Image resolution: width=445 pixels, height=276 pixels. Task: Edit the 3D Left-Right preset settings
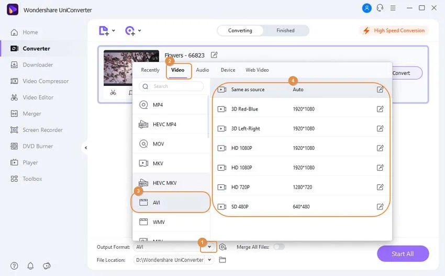(x=380, y=129)
